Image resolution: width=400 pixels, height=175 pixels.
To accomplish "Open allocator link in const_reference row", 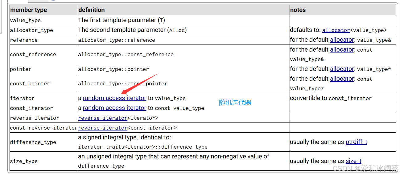I will click(342, 49).
